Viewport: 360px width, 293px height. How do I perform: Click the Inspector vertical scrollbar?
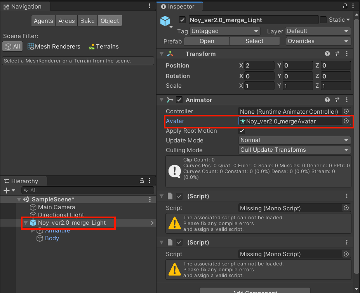[357, 146]
